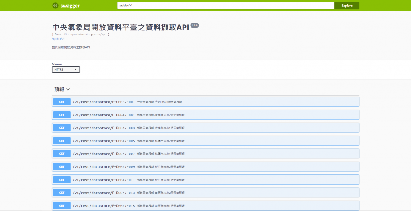Expand the /v1/rest/datastore/F-D0047-013 endpoint path

(104, 193)
